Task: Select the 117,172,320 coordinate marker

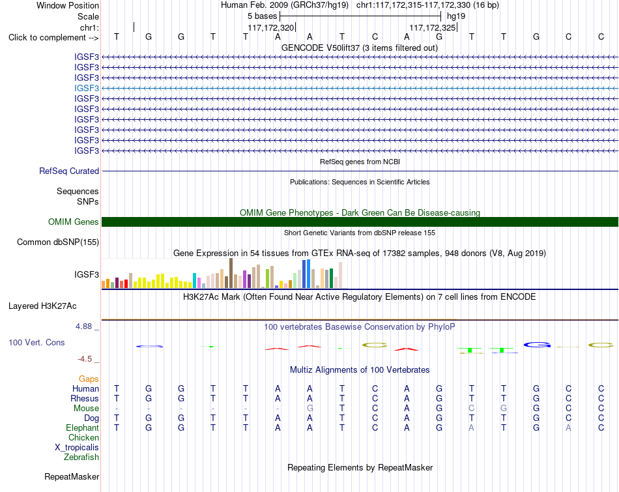Action: coord(271,27)
